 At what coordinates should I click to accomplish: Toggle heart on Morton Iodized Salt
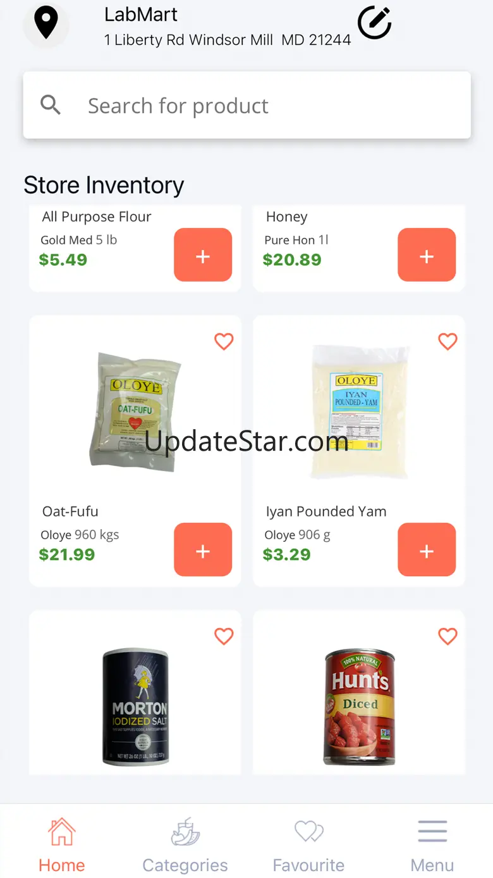point(224,636)
